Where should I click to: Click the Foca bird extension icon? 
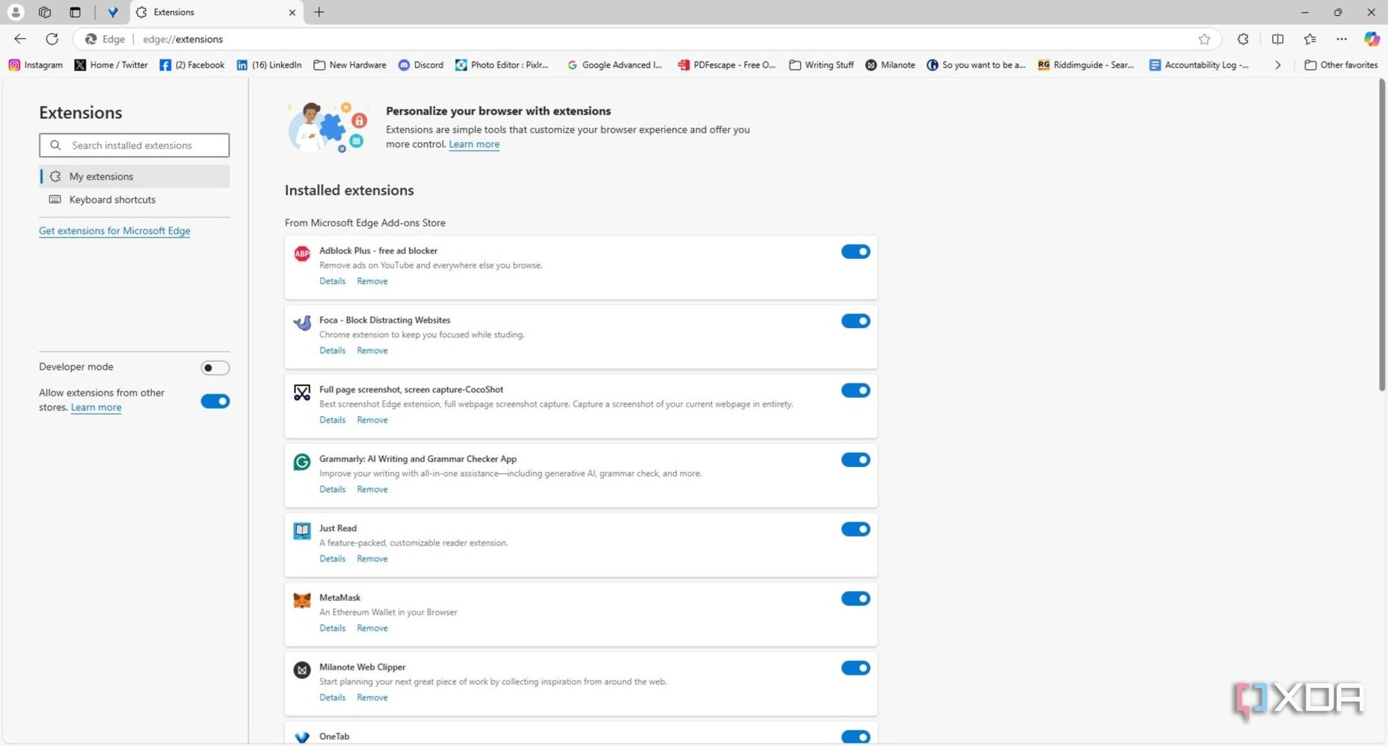click(x=302, y=323)
